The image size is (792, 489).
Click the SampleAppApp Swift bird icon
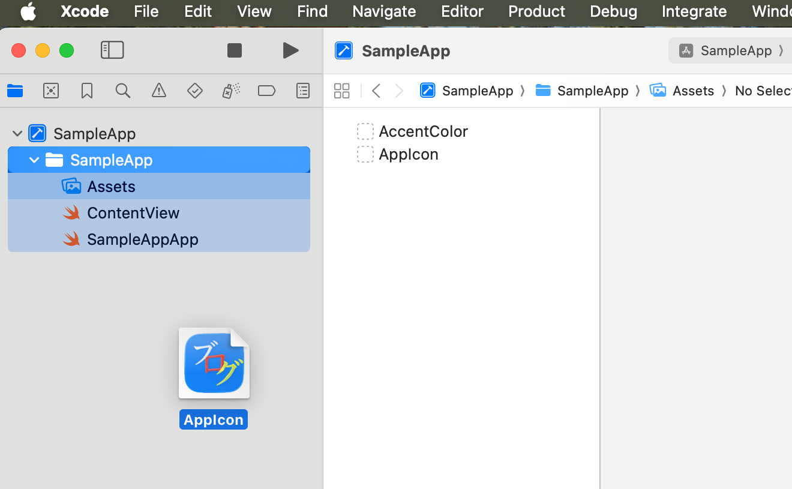(71, 239)
